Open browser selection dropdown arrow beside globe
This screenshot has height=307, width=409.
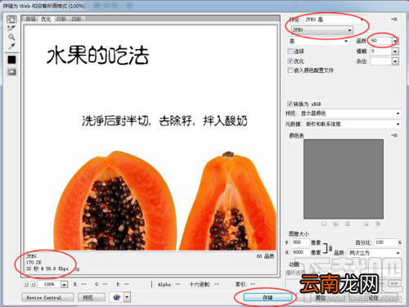[x=127, y=297]
